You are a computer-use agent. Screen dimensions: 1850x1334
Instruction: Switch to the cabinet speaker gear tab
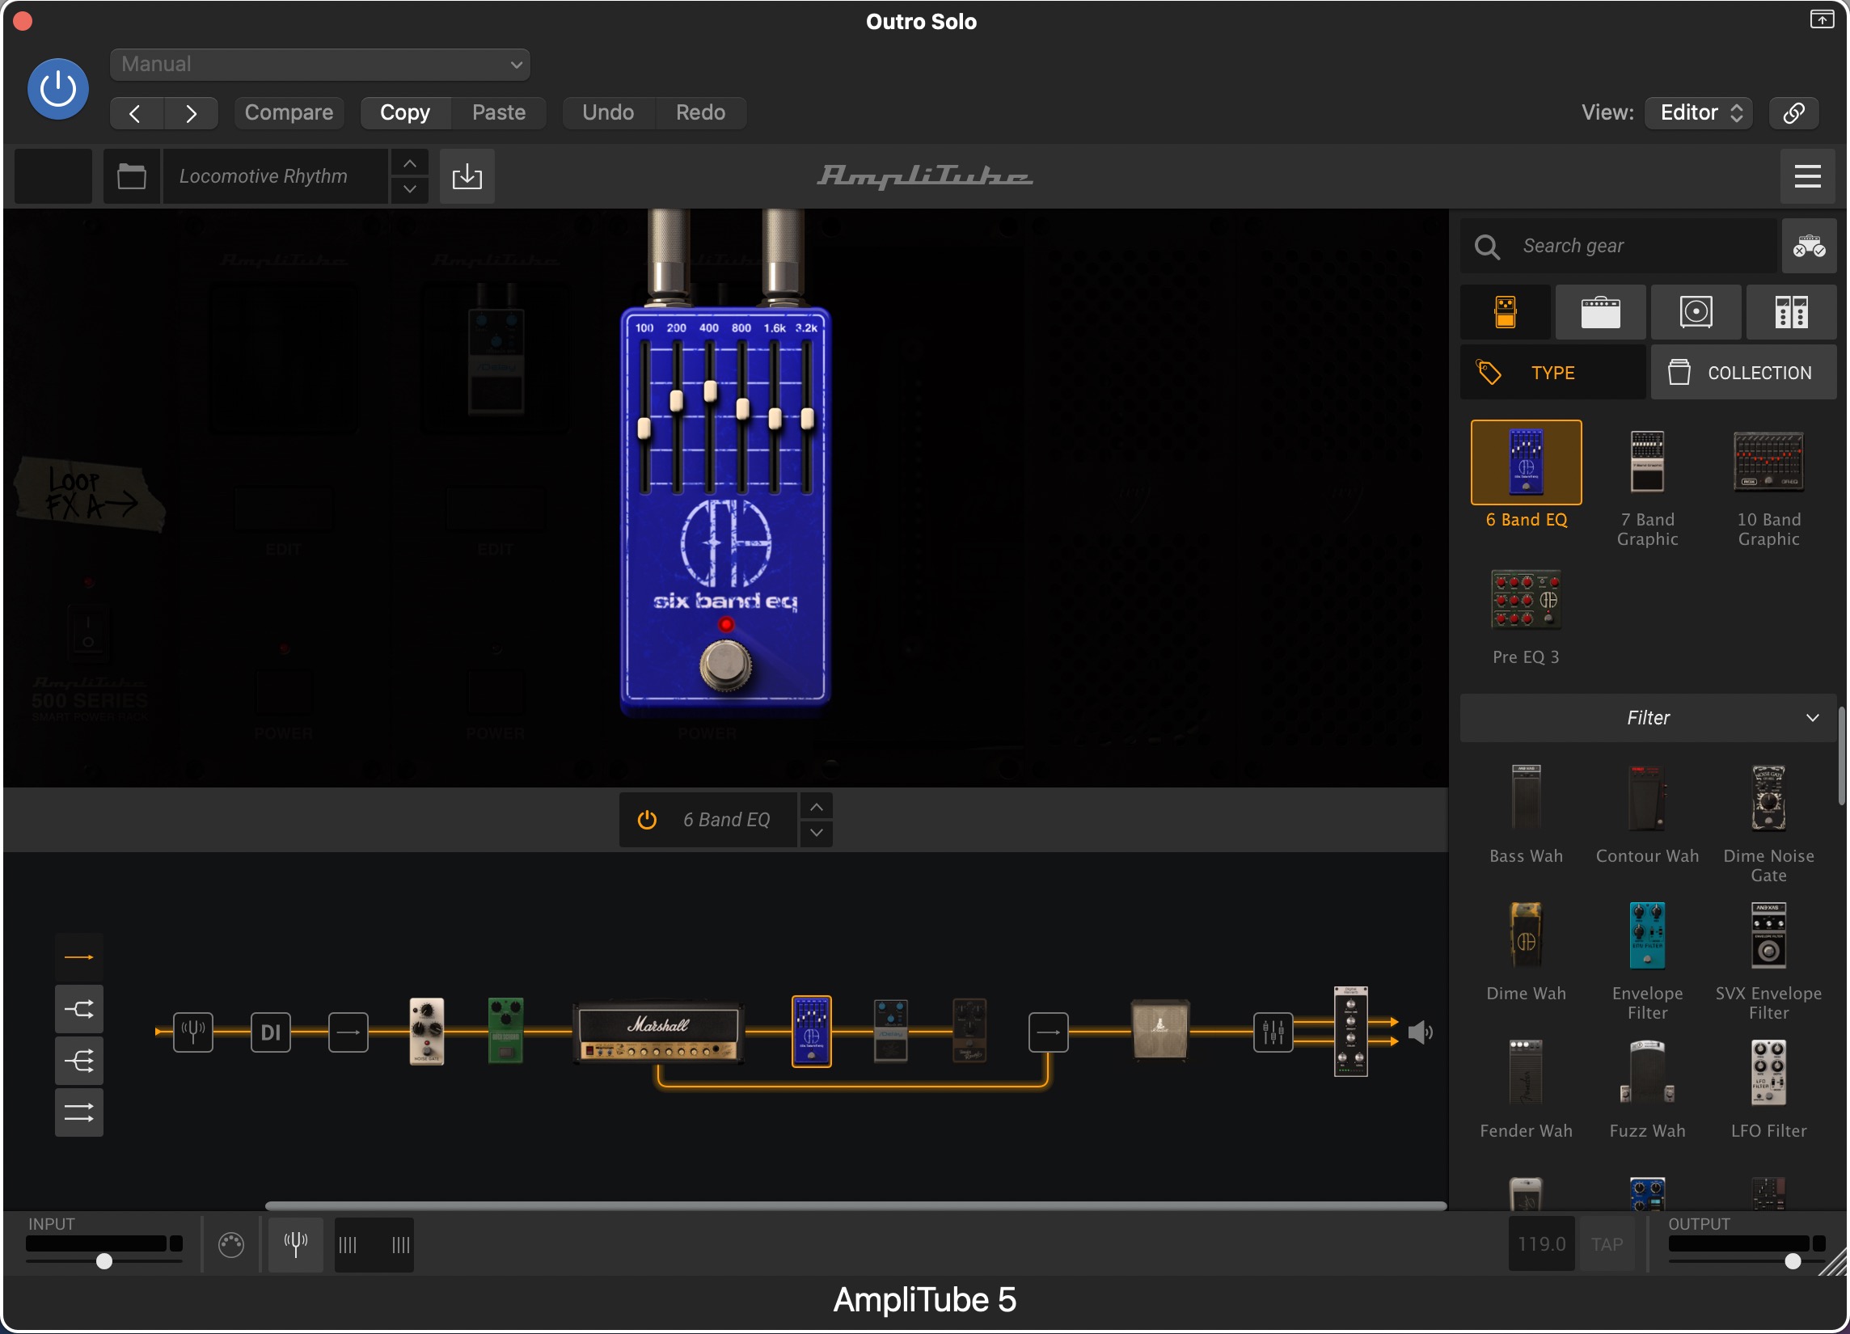click(1696, 312)
